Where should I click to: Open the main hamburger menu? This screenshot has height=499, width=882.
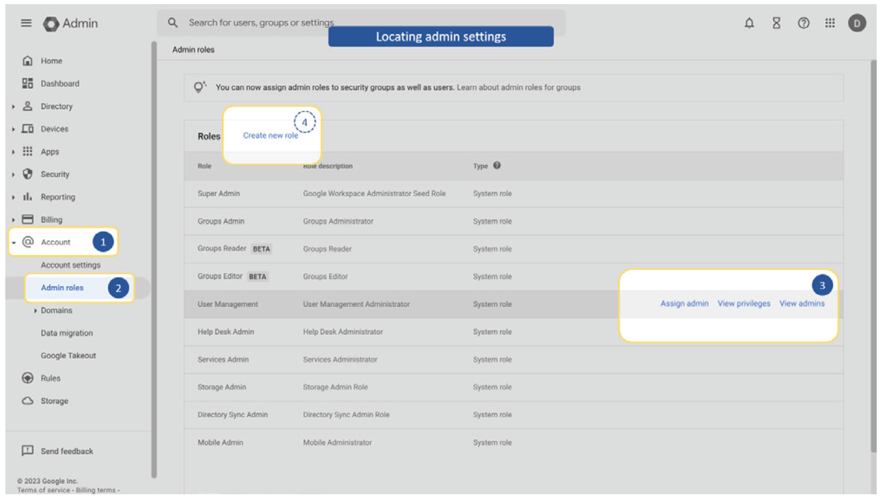click(x=26, y=23)
